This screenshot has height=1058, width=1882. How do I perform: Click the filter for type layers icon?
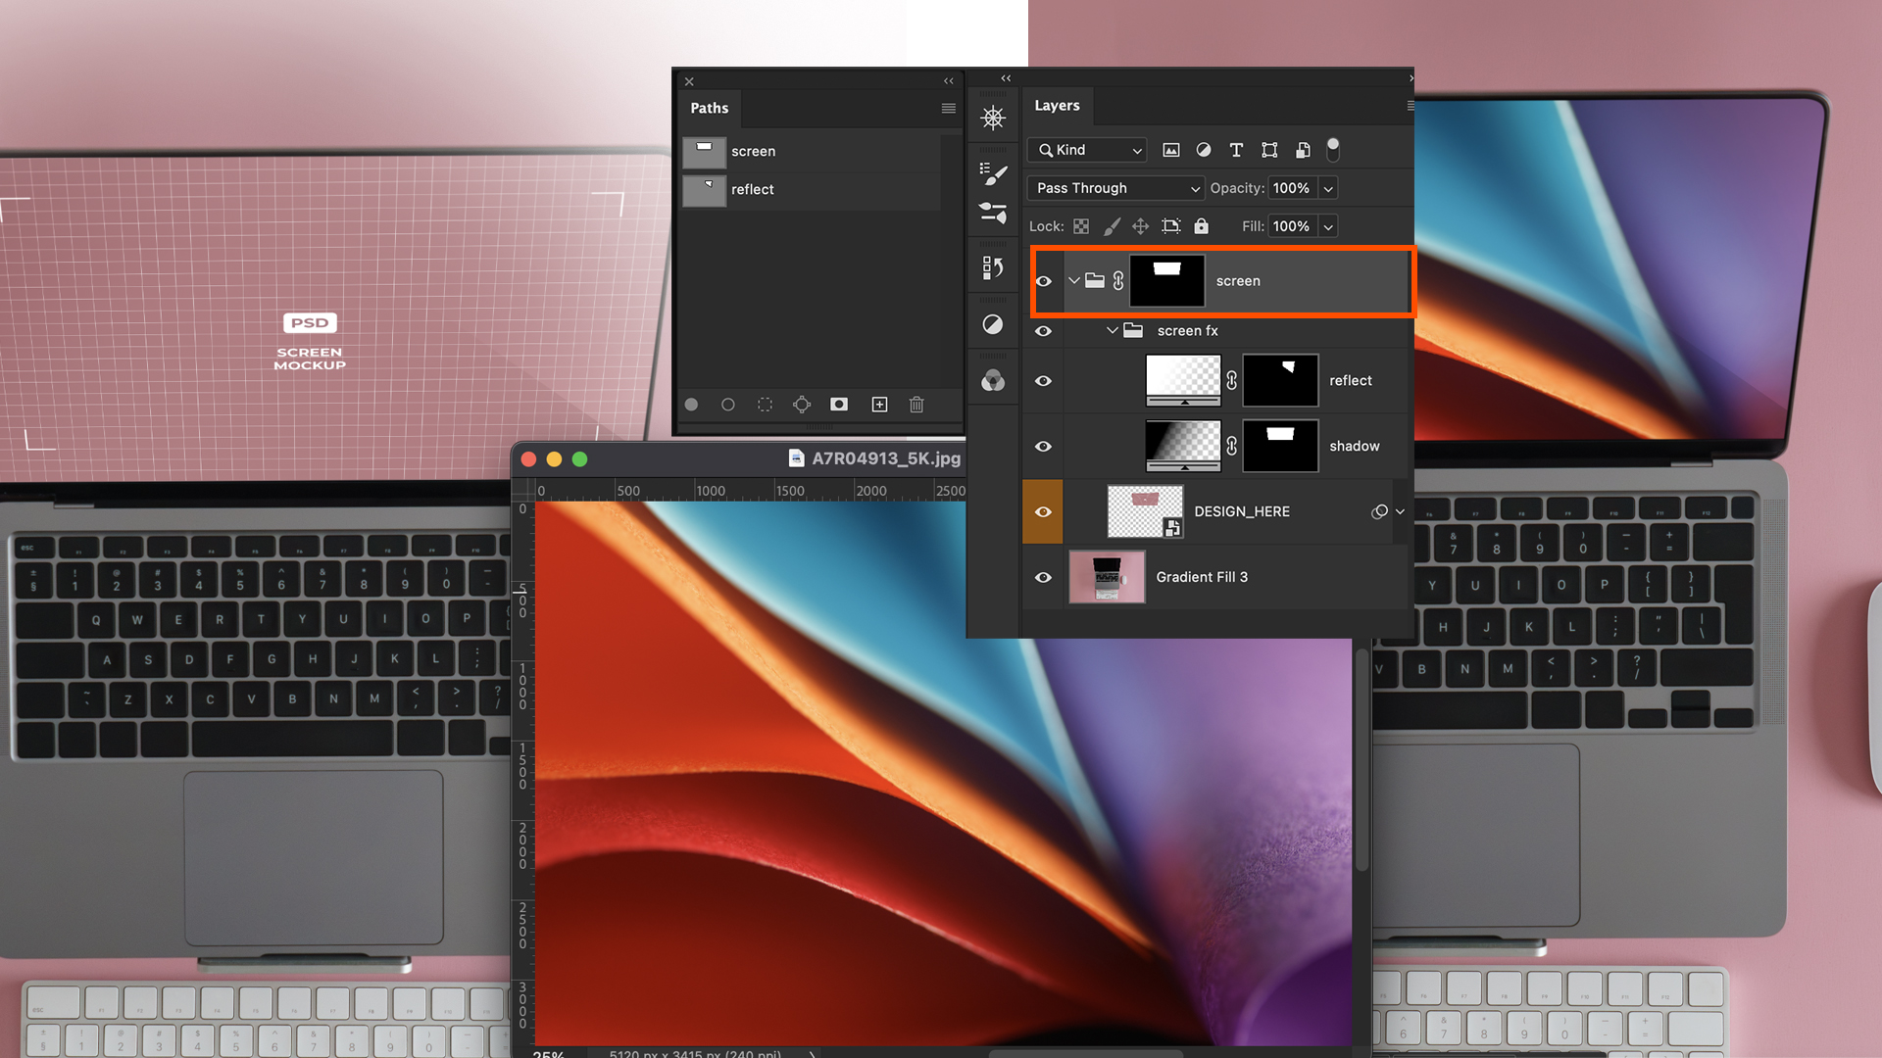(x=1236, y=150)
